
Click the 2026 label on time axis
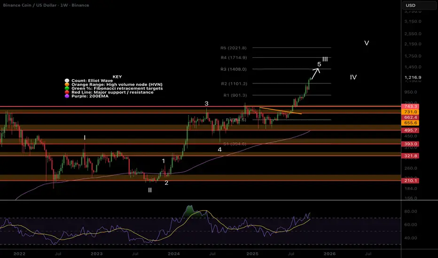329,253
